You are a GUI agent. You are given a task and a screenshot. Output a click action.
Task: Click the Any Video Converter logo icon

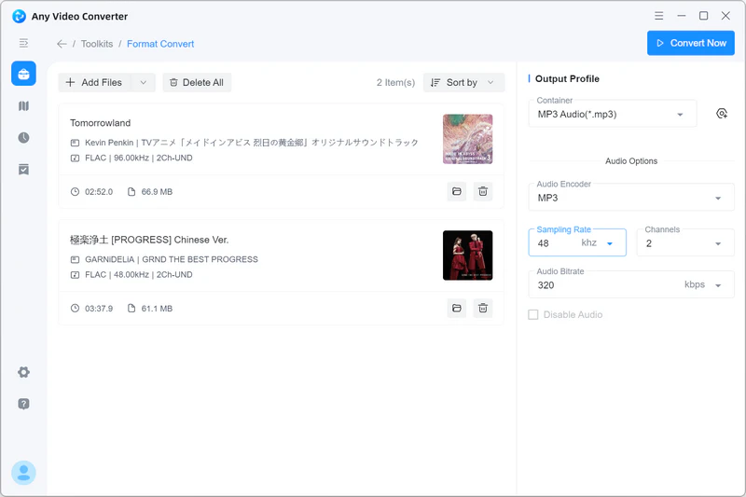pos(19,16)
